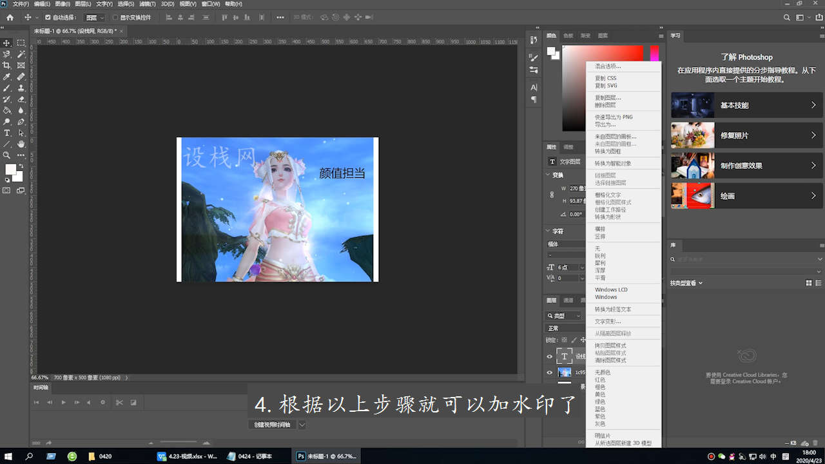Choose 转换为智能对象 from context menu
This screenshot has height=464, width=825.
click(613, 163)
